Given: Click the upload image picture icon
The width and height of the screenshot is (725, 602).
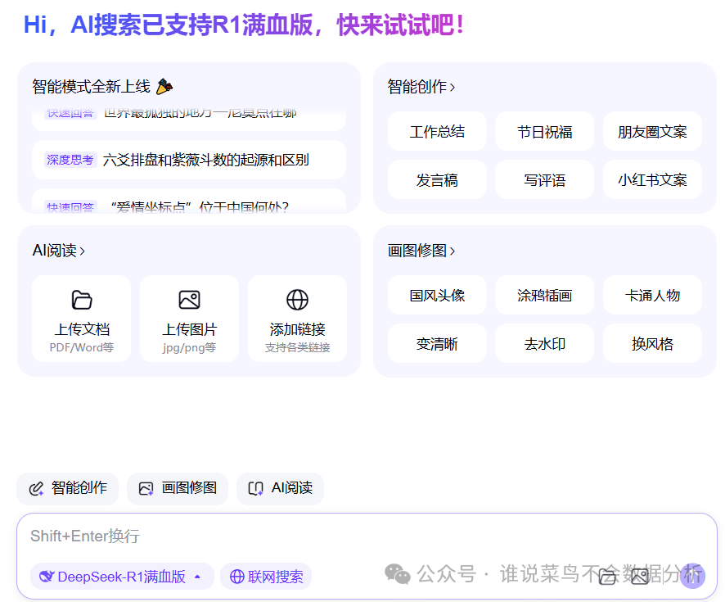Looking at the screenshot, I should tap(190, 300).
